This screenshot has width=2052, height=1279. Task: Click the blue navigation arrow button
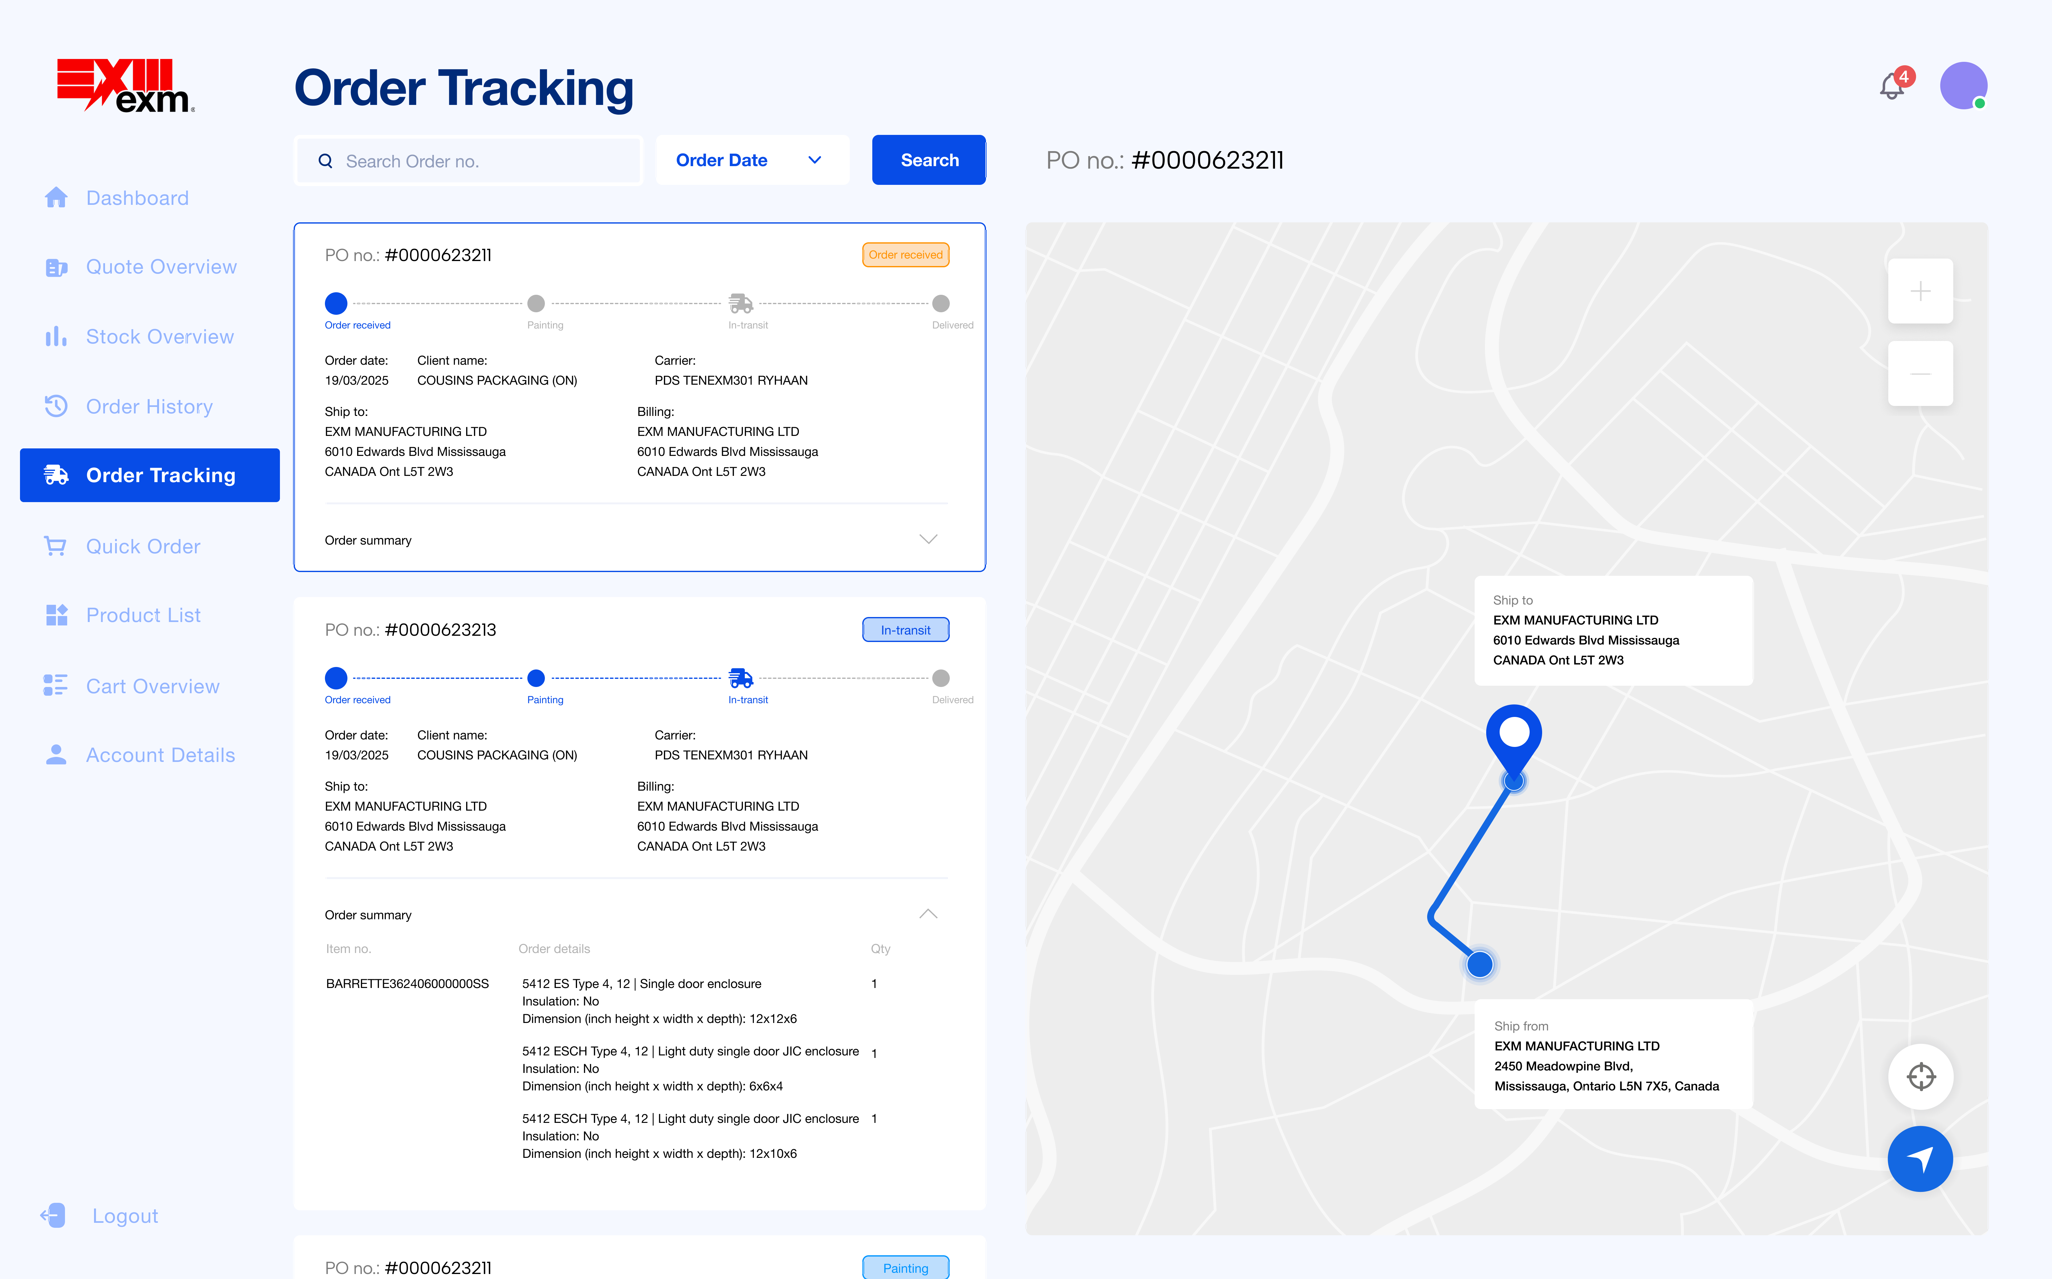1920,1159
